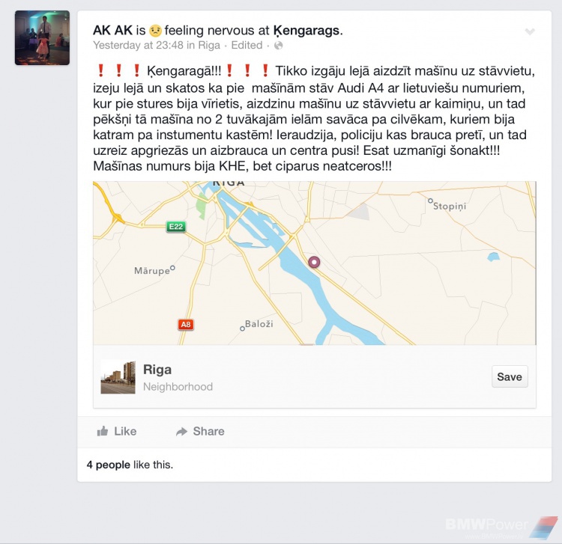Viewport: 562px width, 544px height.
Task: Click the purple location pin on map
Action: click(x=314, y=262)
